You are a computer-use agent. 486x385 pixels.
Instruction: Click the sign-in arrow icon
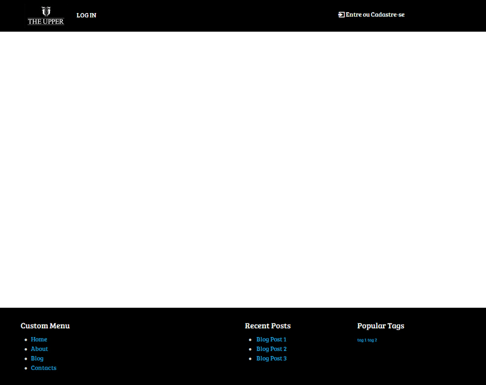341,15
